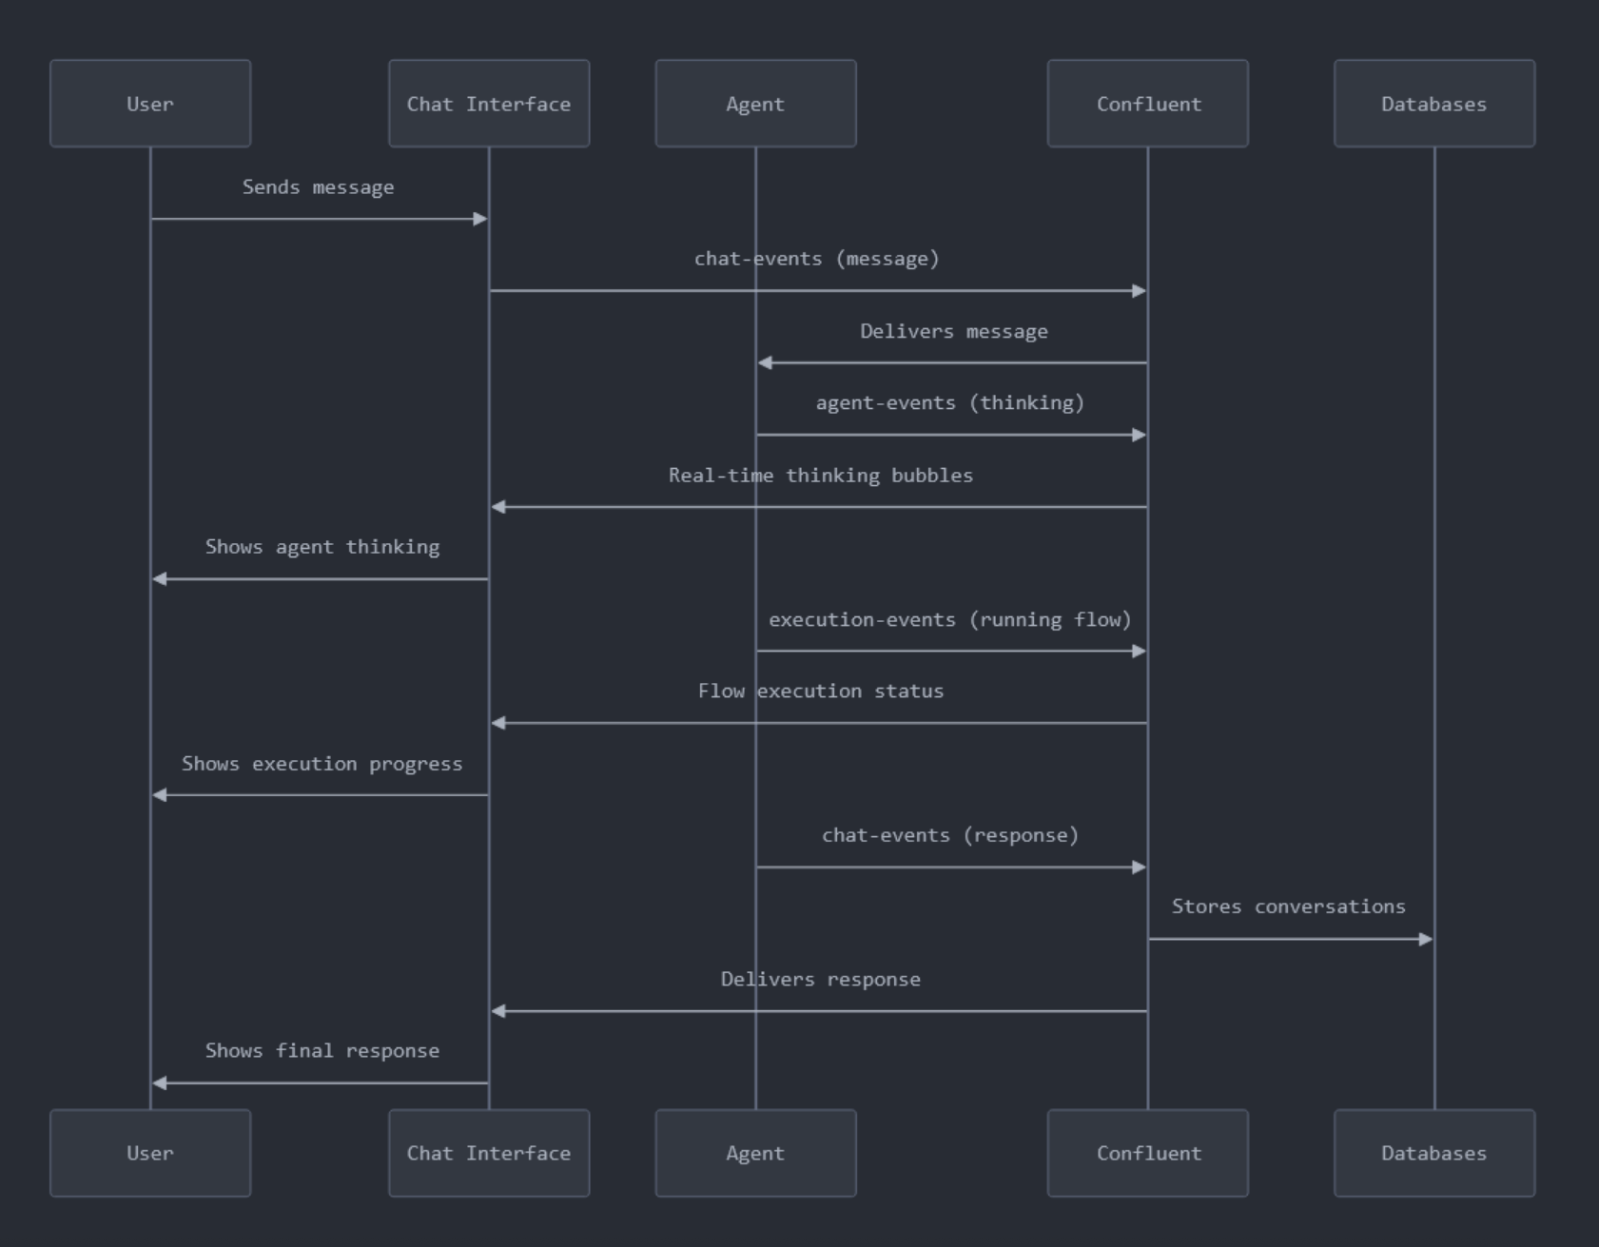Select the 'Real-time thinking bubbles' label

(x=821, y=476)
